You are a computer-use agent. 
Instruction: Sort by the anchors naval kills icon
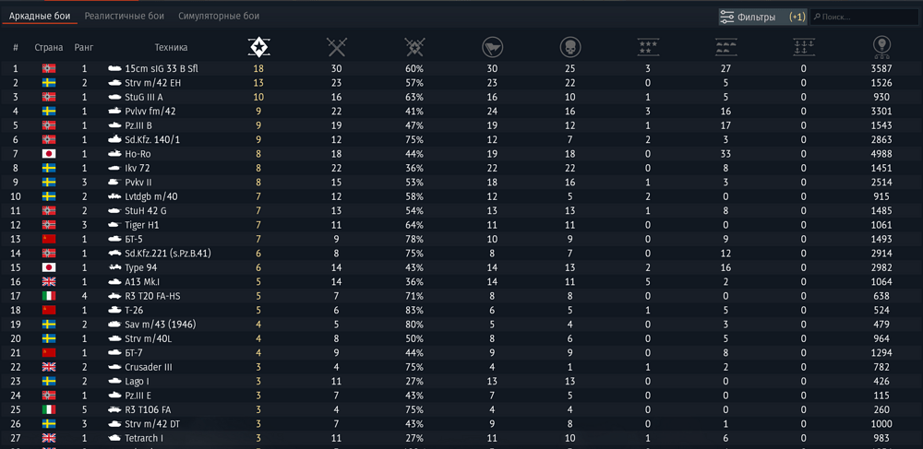click(x=803, y=47)
